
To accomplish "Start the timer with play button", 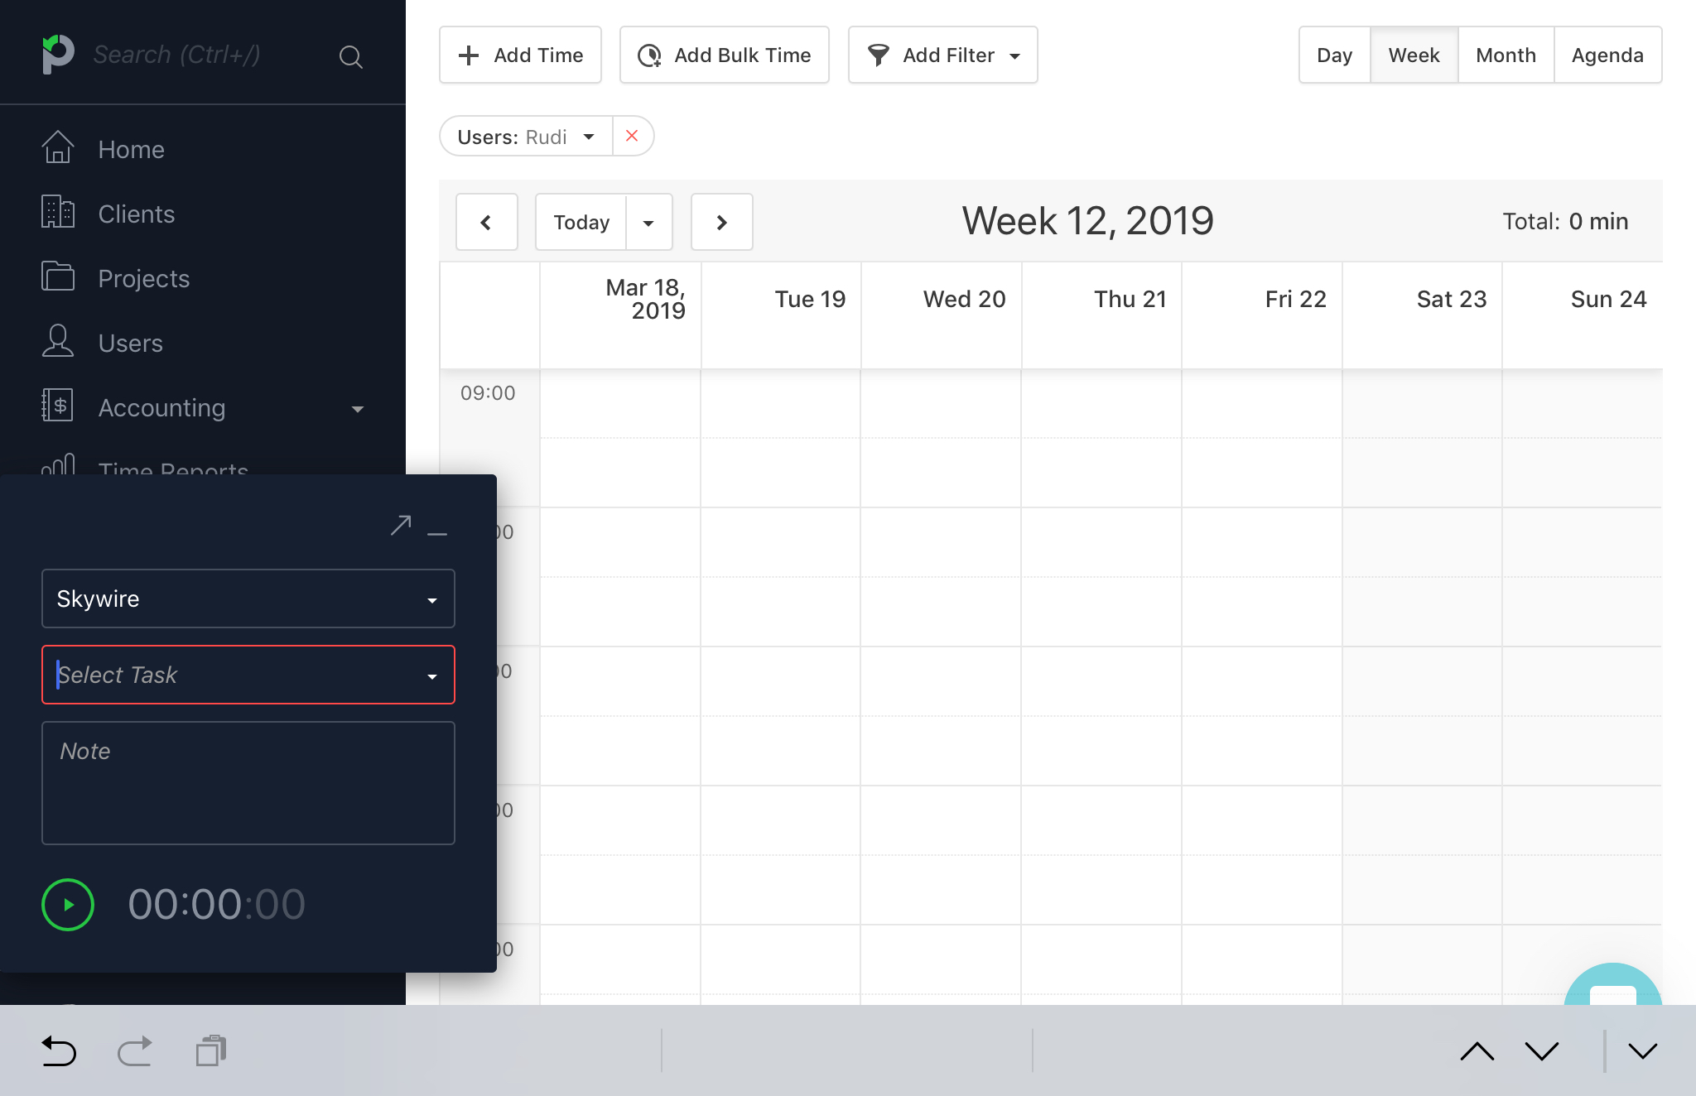I will click(x=70, y=902).
